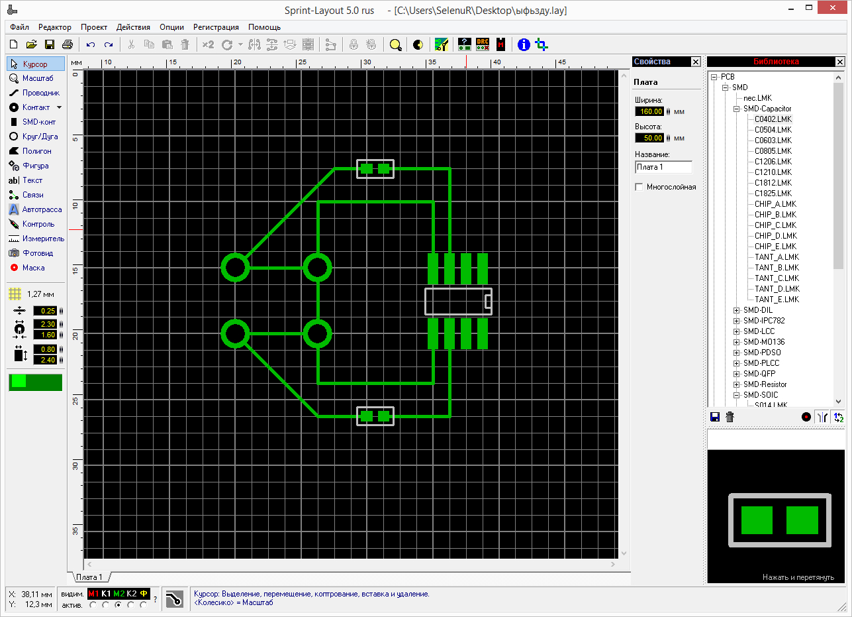Select the Автотрасса autoroute tool

36,209
